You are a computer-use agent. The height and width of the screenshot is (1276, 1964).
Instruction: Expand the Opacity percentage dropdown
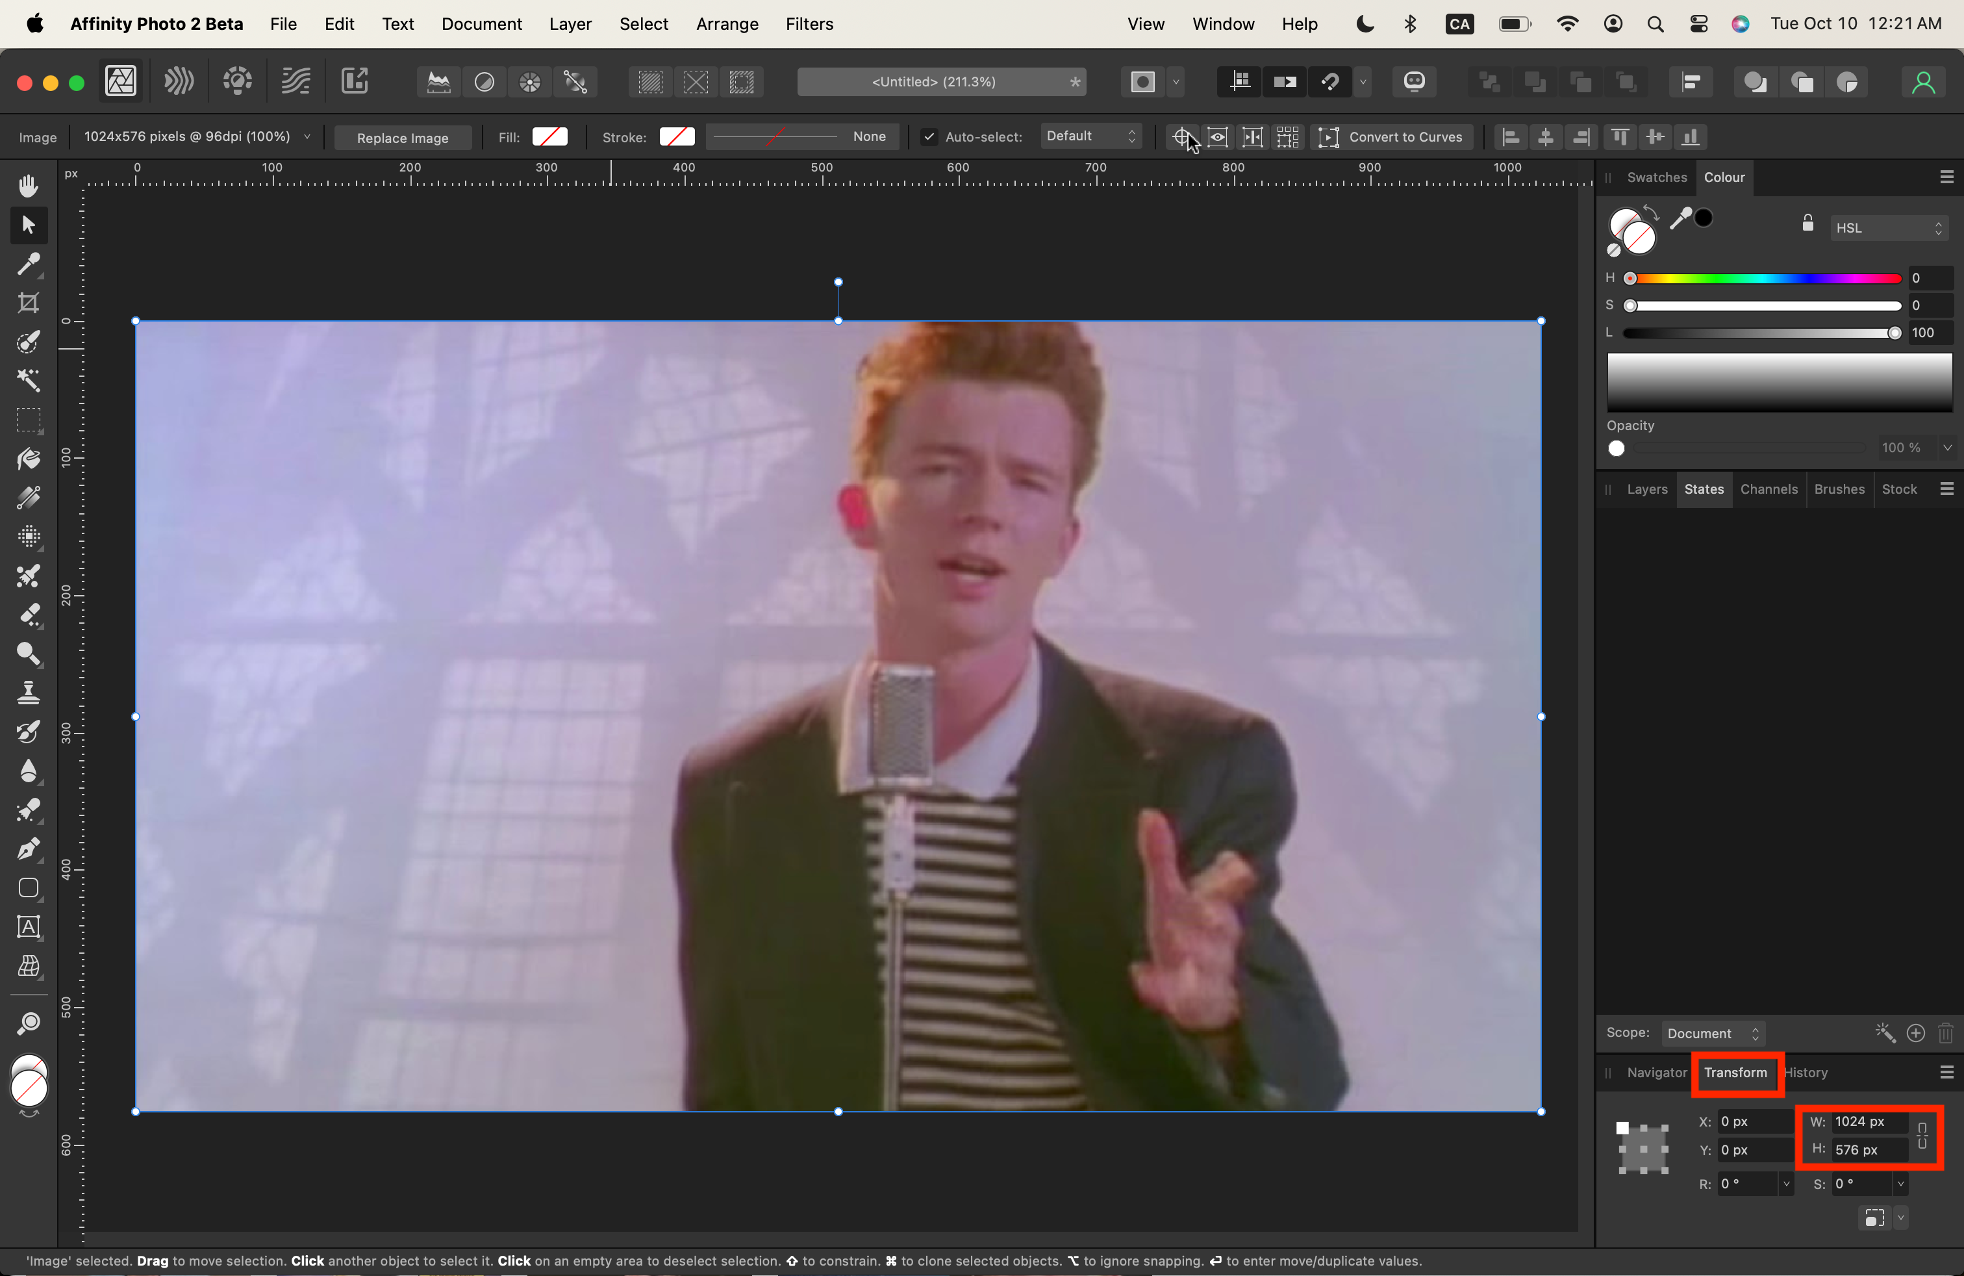tap(1946, 448)
